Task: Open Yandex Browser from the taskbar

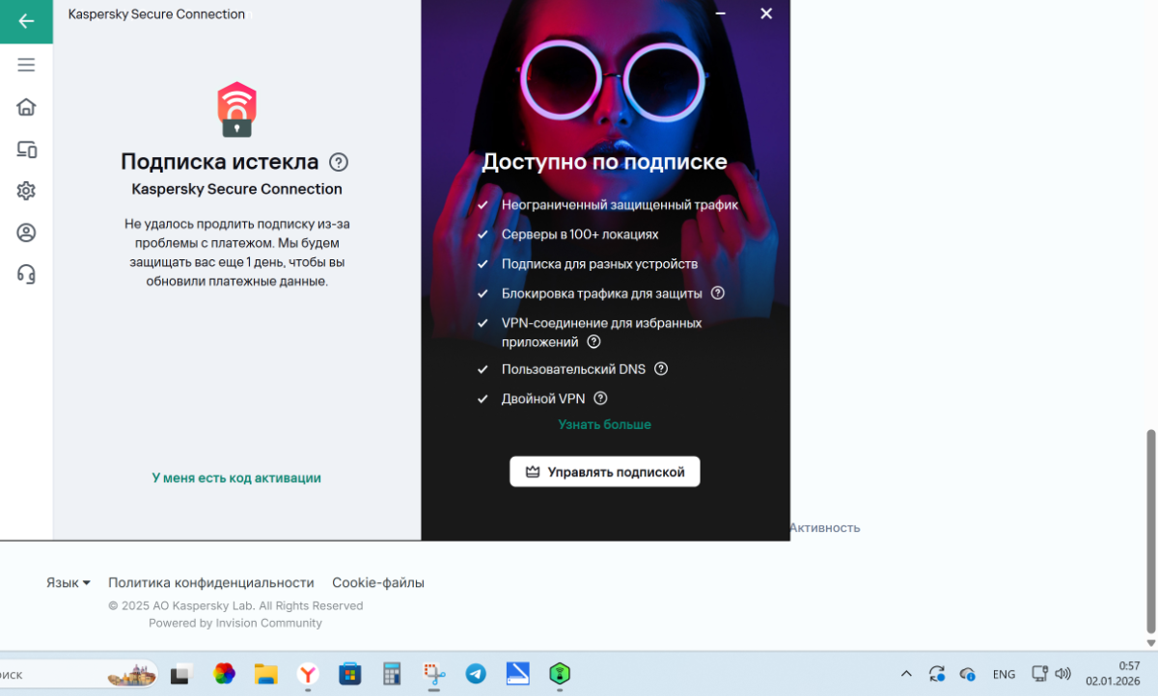Action: pos(308,674)
